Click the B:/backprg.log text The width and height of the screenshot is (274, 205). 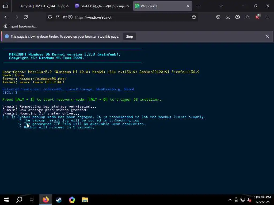[124, 120]
